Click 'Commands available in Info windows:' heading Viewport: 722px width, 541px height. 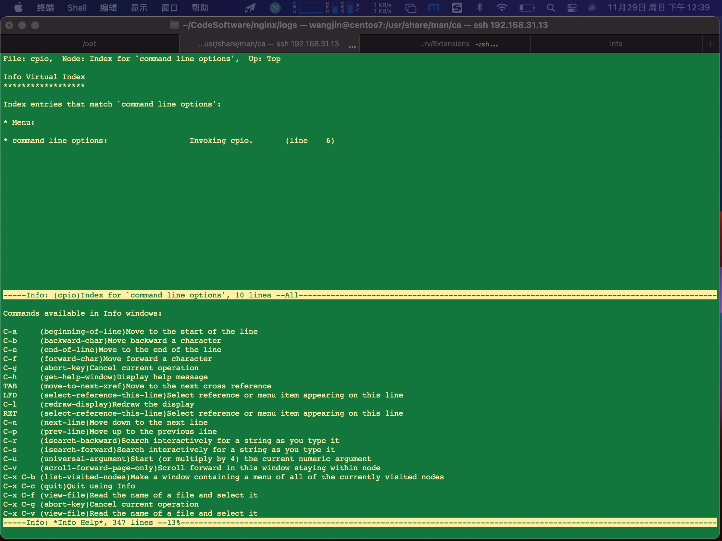coord(82,313)
